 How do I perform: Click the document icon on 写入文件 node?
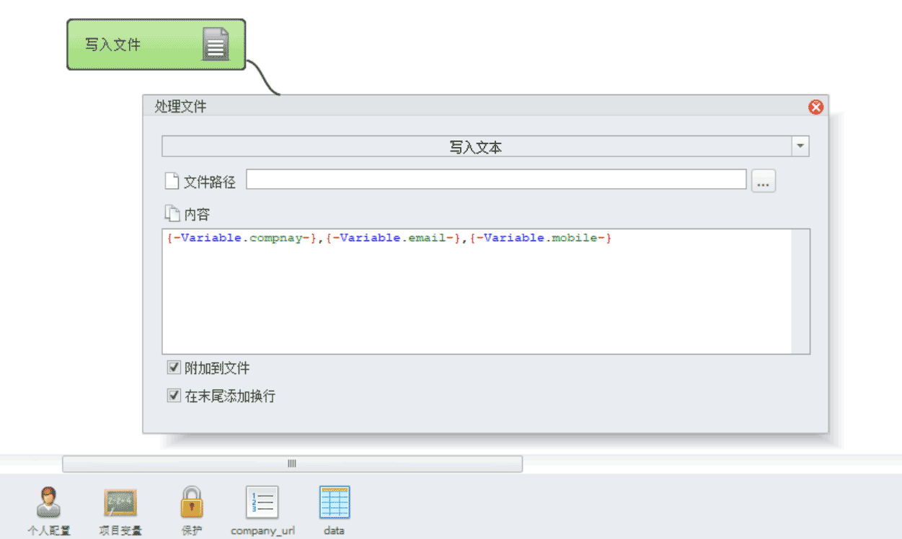coord(216,45)
